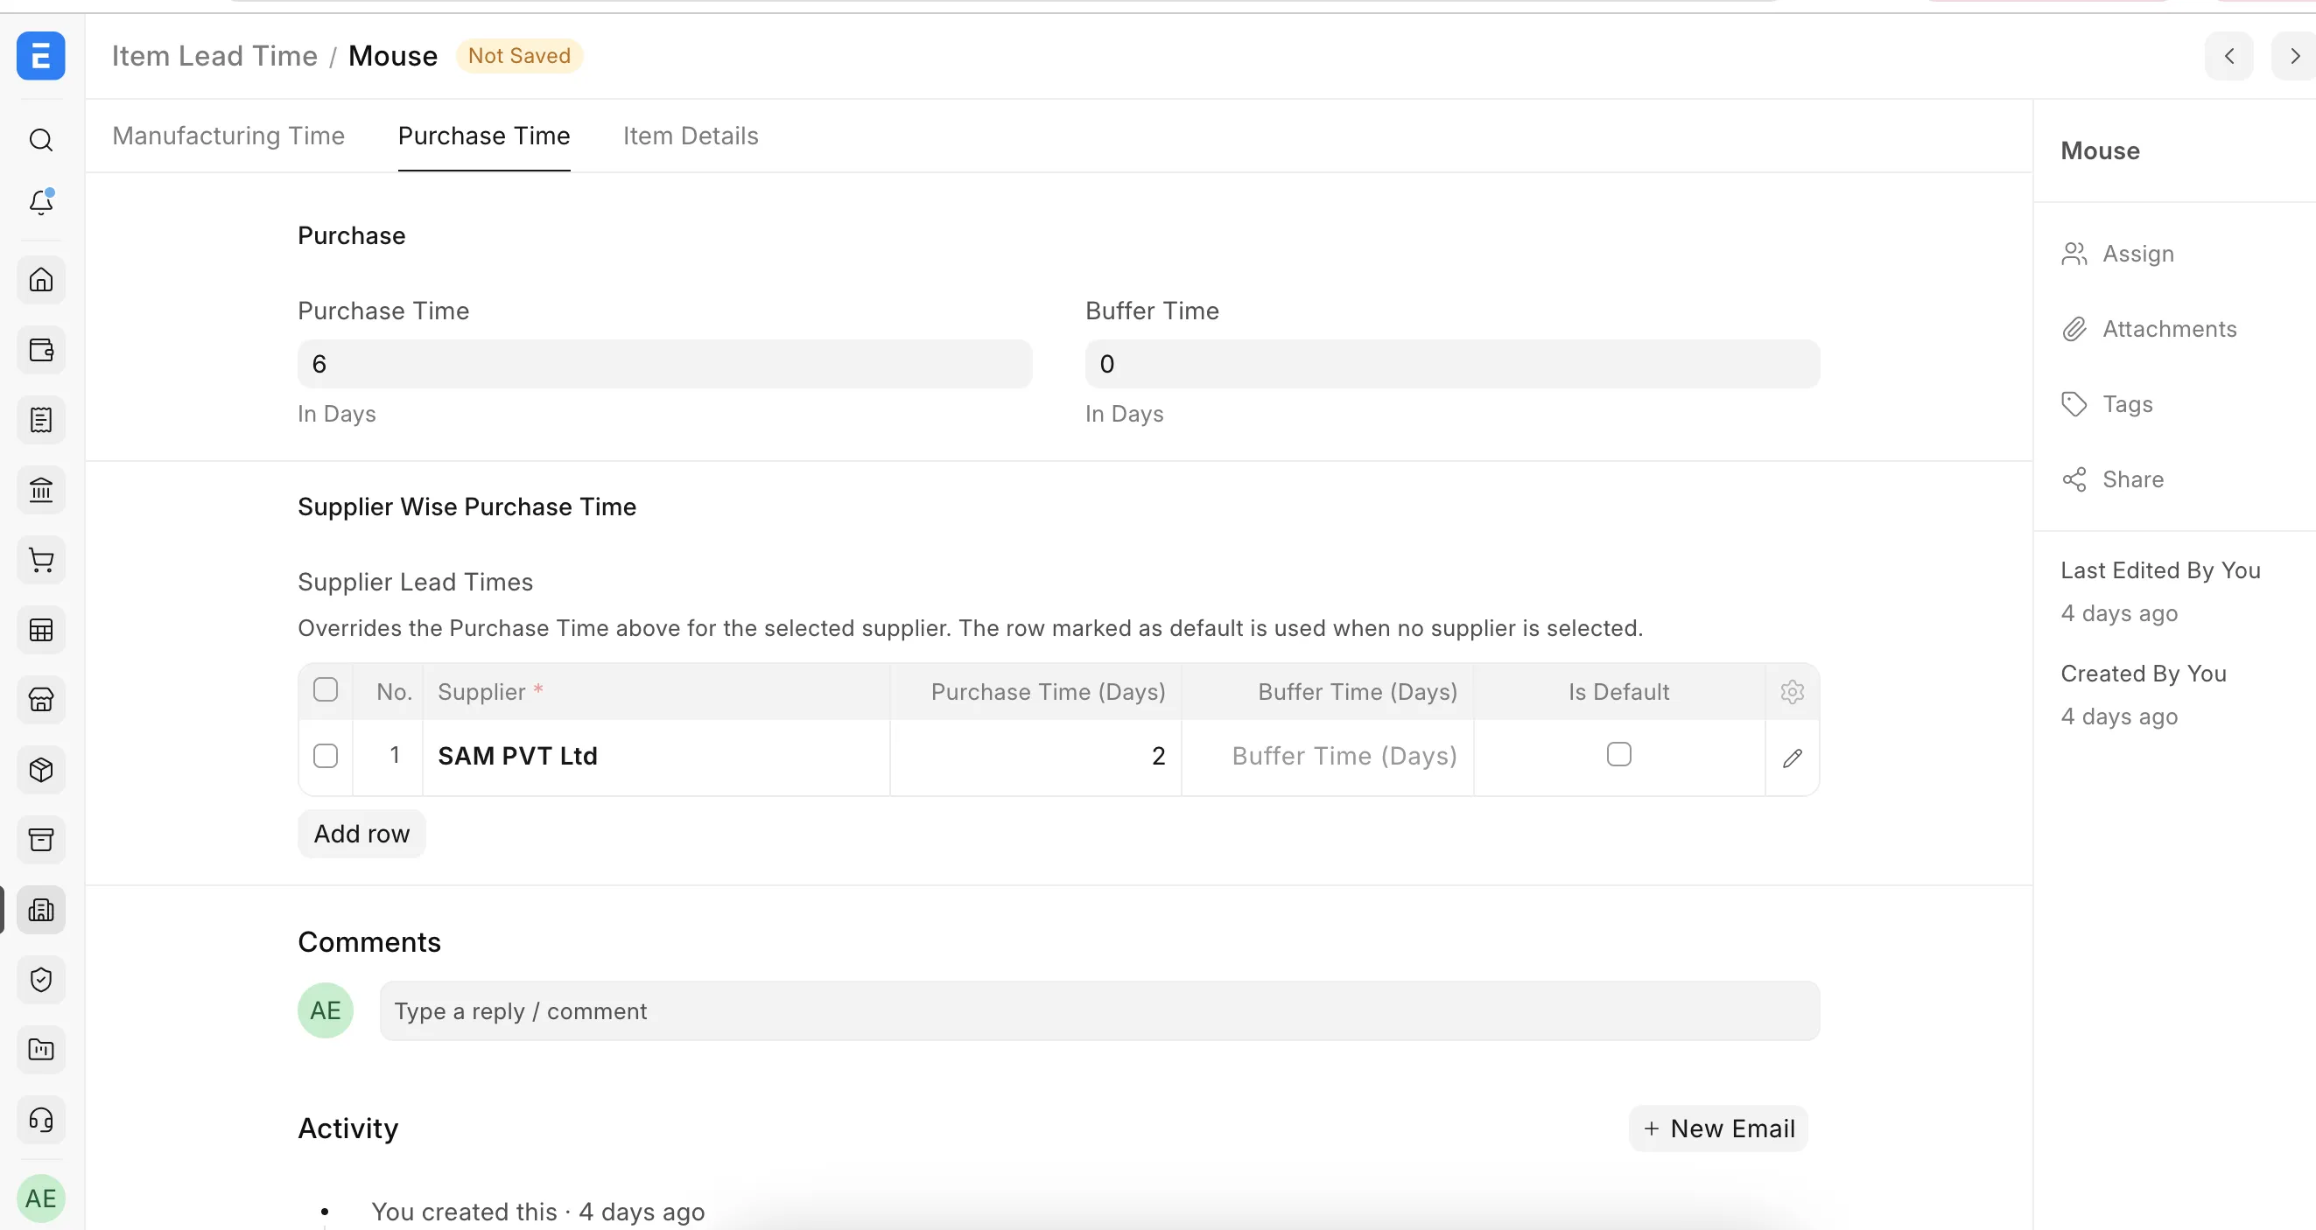The width and height of the screenshot is (2316, 1230).
Task: Open the headset support icon in sidebar
Action: [41, 1120]
